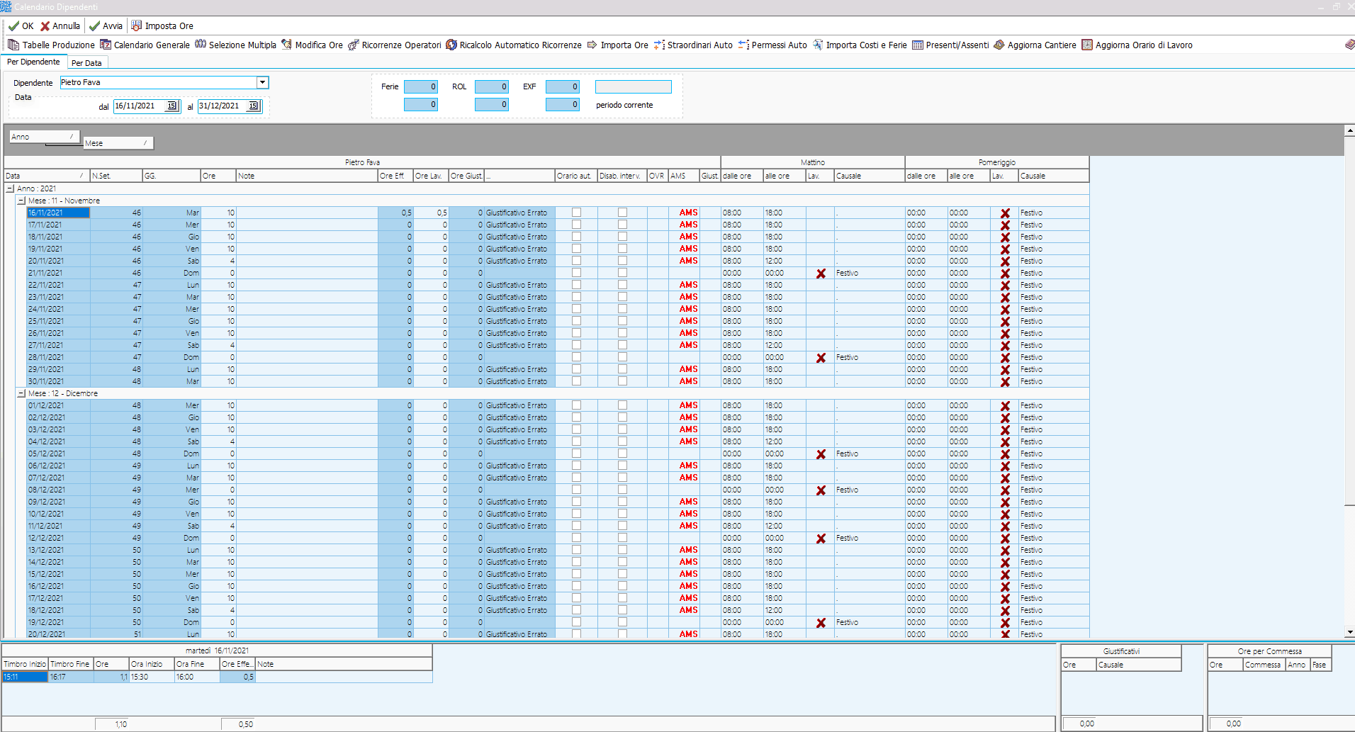
Task: Click Timbro Inizio 15:11 cell
Action: point(25,677)
